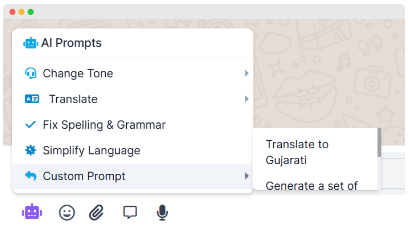This screenshot has height=235, width=408.
Task: Select the Translate to Gujarati prompt
Action: pos(297,152)
